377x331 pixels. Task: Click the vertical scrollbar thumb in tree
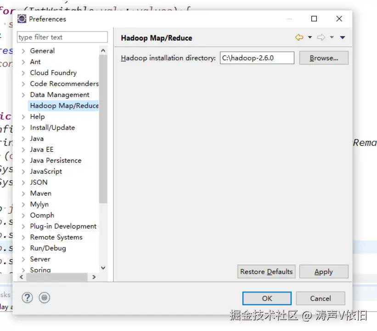[103, 129]
